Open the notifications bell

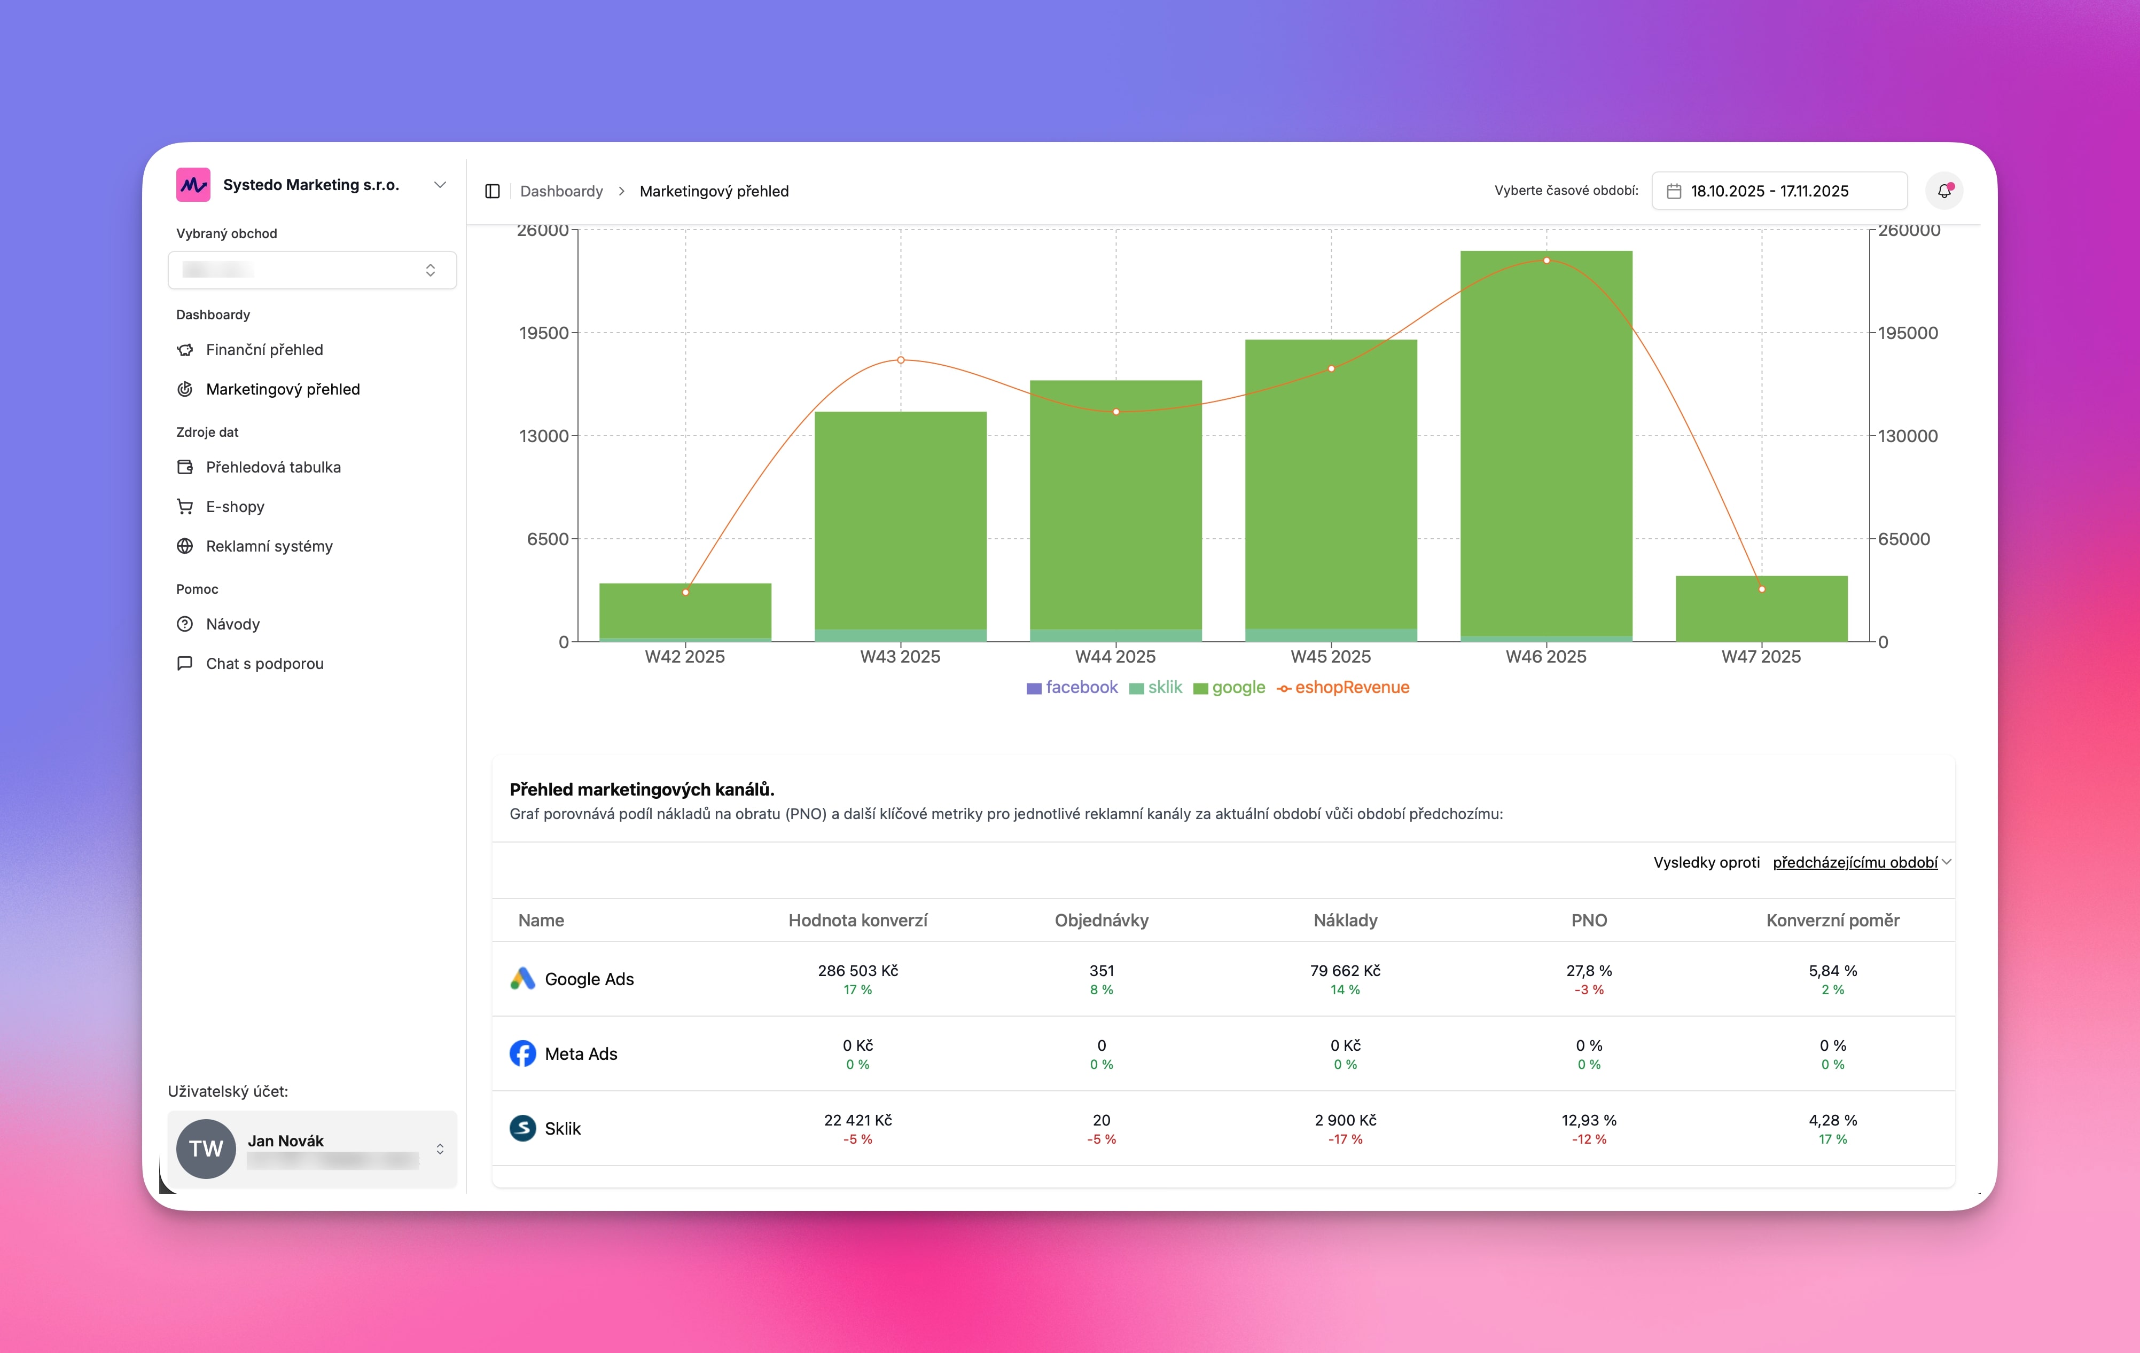[1943, 191]
